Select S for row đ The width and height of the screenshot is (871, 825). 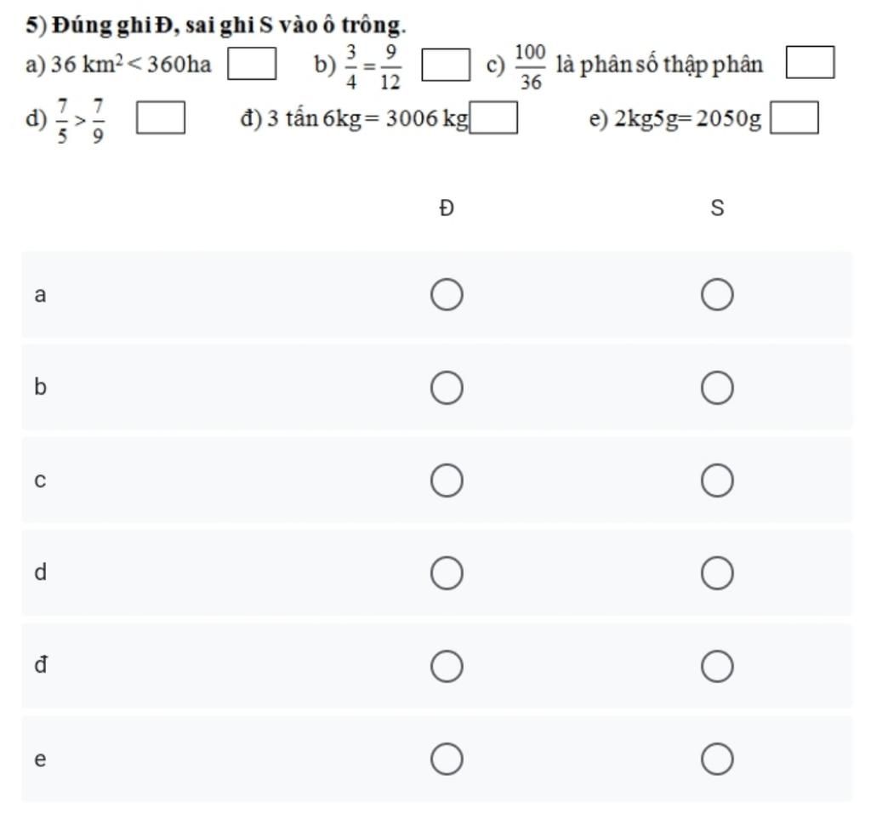[x=716, y=666]
